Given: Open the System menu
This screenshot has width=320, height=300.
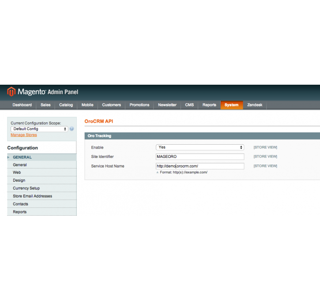Looking at the screenshot, I should coord(231,105).
